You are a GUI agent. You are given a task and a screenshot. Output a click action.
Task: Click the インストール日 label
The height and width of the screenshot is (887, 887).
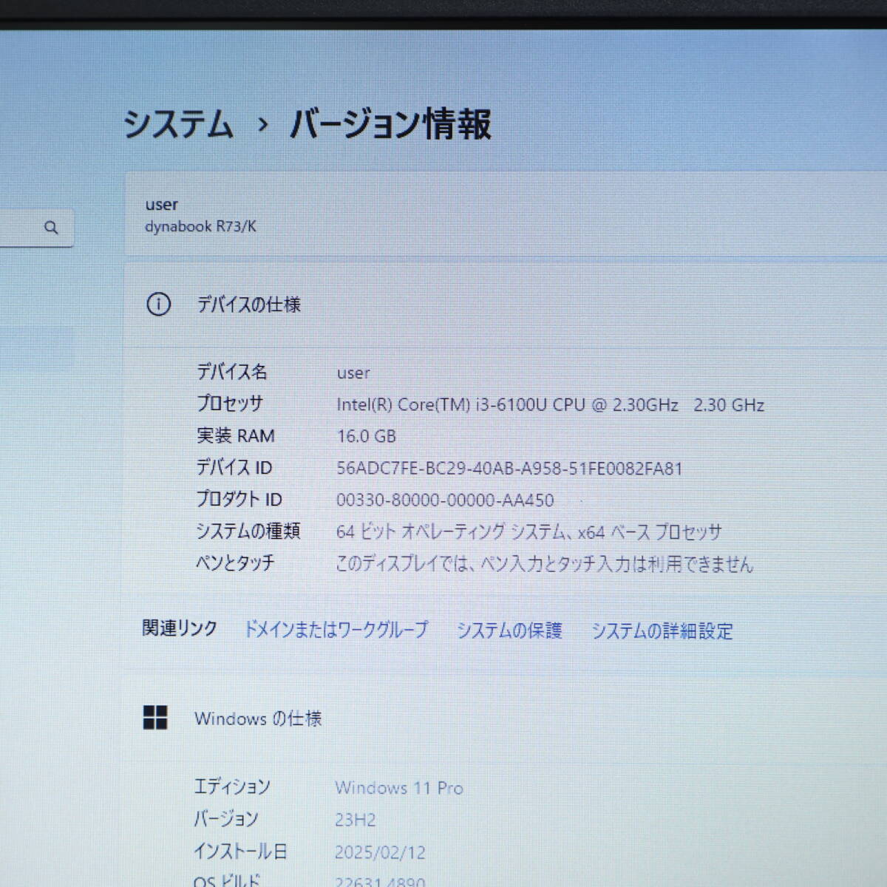[240, 852]
